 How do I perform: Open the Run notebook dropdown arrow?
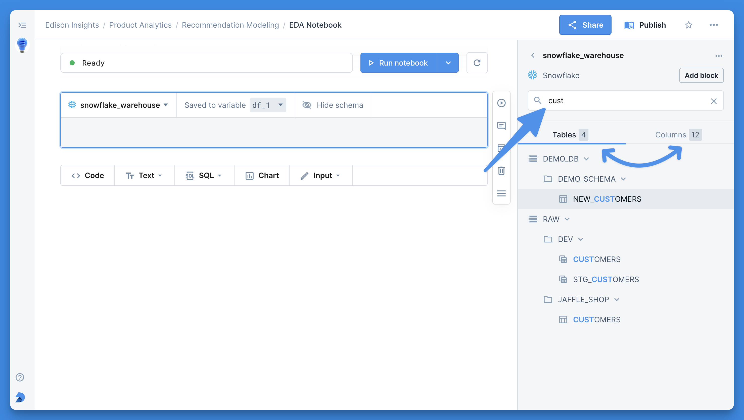pyautogui.click(x=448, y=63)
